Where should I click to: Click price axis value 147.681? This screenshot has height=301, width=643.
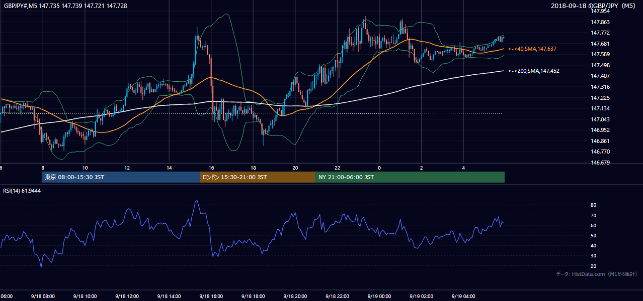[x=600, y=44]
